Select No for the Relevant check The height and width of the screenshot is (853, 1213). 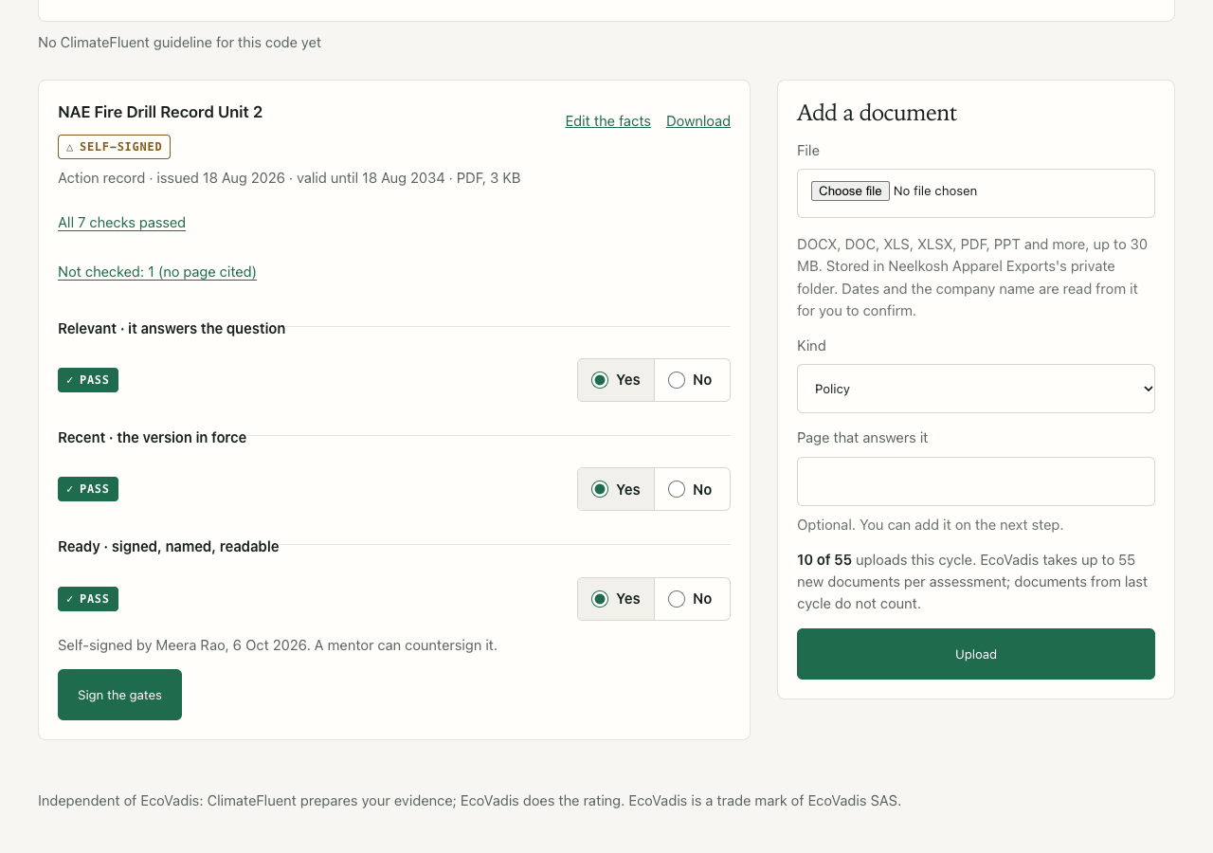[x=692, y=380]
